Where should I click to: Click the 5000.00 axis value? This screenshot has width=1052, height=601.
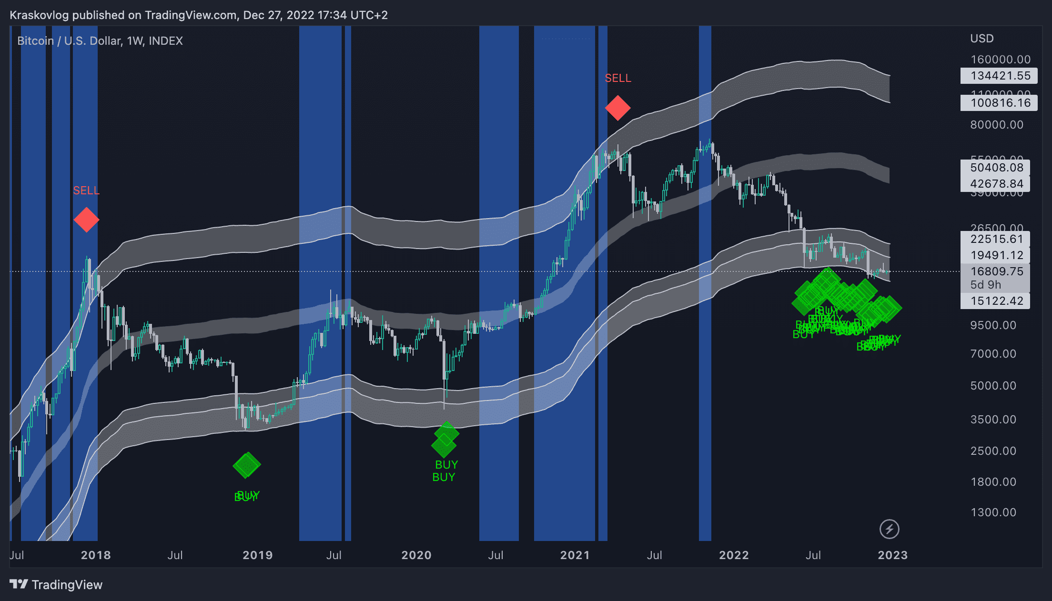click(993, 386)
